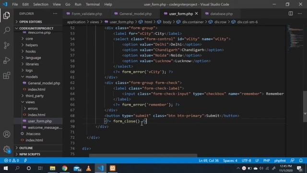Change language mode PHP in status bar

[267, 161]
